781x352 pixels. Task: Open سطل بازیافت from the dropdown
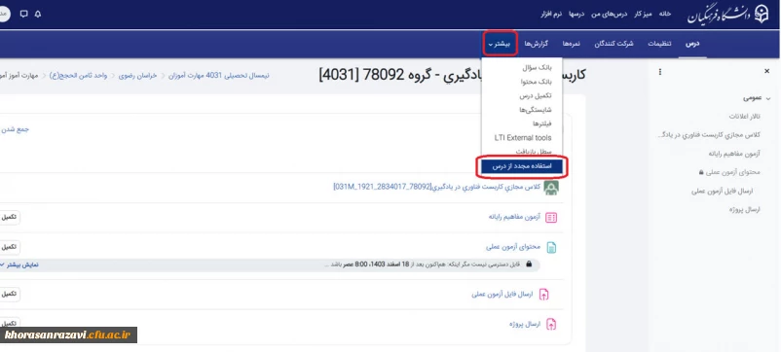534,151
